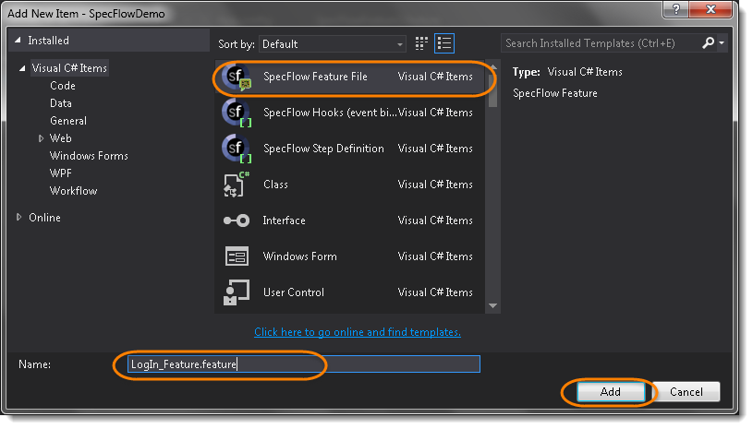
Task: Click Cancel button
Action: coord(686,392)
